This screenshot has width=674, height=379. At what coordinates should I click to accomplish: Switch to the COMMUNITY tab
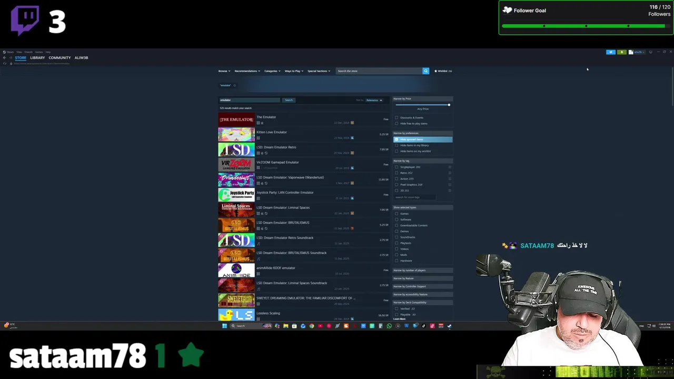[x=60, y=57]
